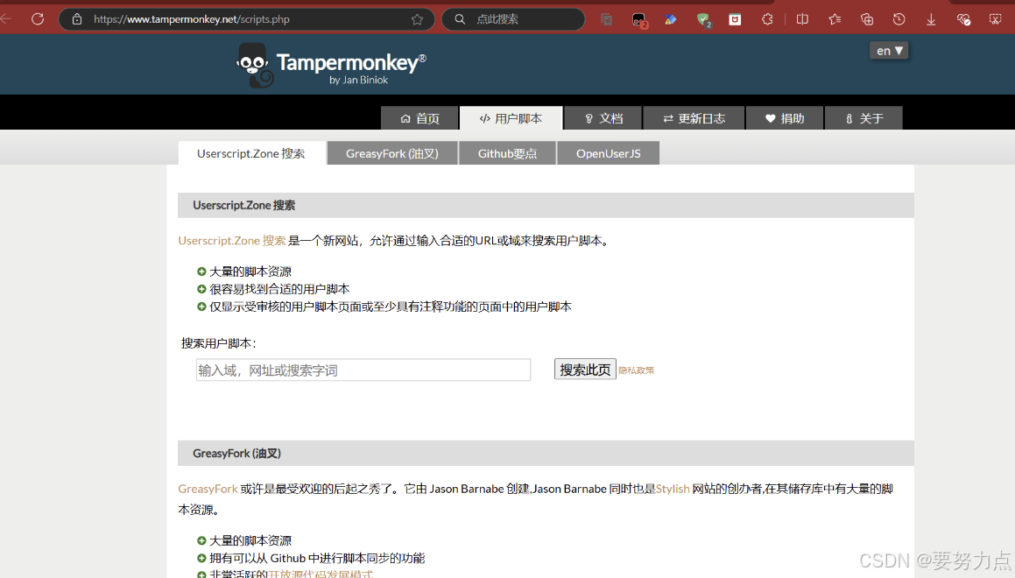The image size is (1015, 578).
Task: Switch to Userscript.Zone 搜索 sub-tab
Action: [x=251, y=153]
